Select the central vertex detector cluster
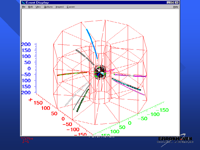 (100, 72)
